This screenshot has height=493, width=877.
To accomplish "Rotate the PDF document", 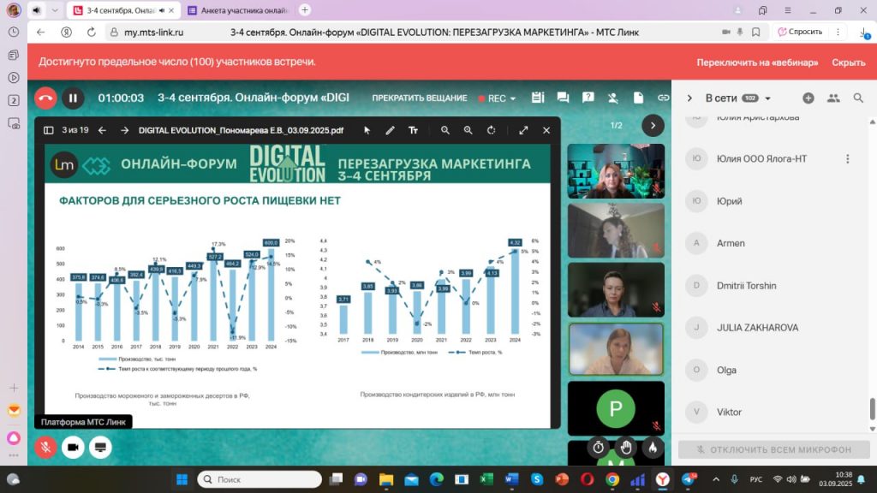I will 491,130.
